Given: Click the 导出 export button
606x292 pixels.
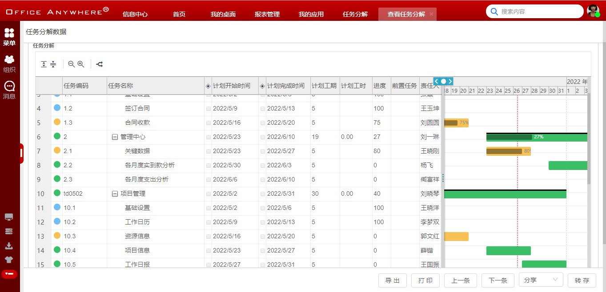Looking at the screenshot, I should [x=393, y=280].
